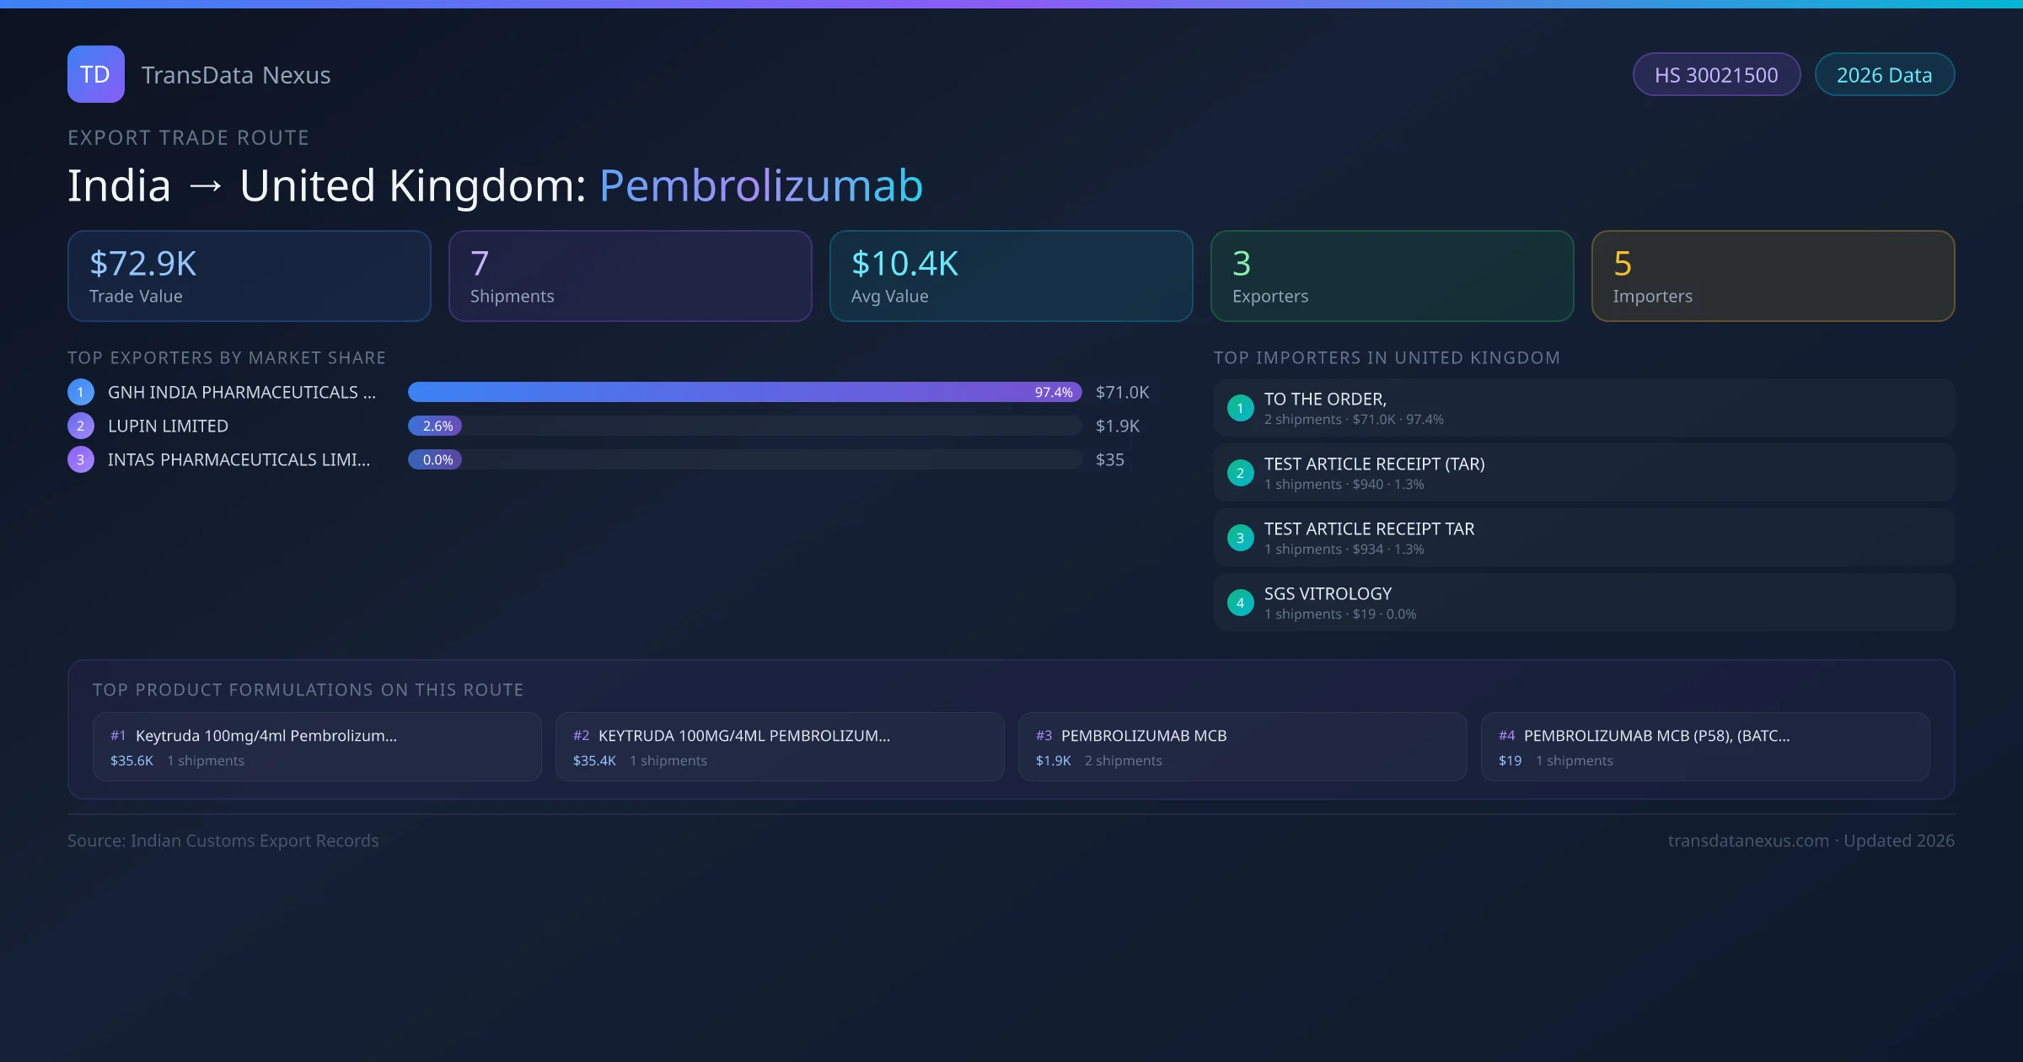Click green badge 1 for TO THE ORDER
2023x1062 pixels.
(x=1240, y=408)
